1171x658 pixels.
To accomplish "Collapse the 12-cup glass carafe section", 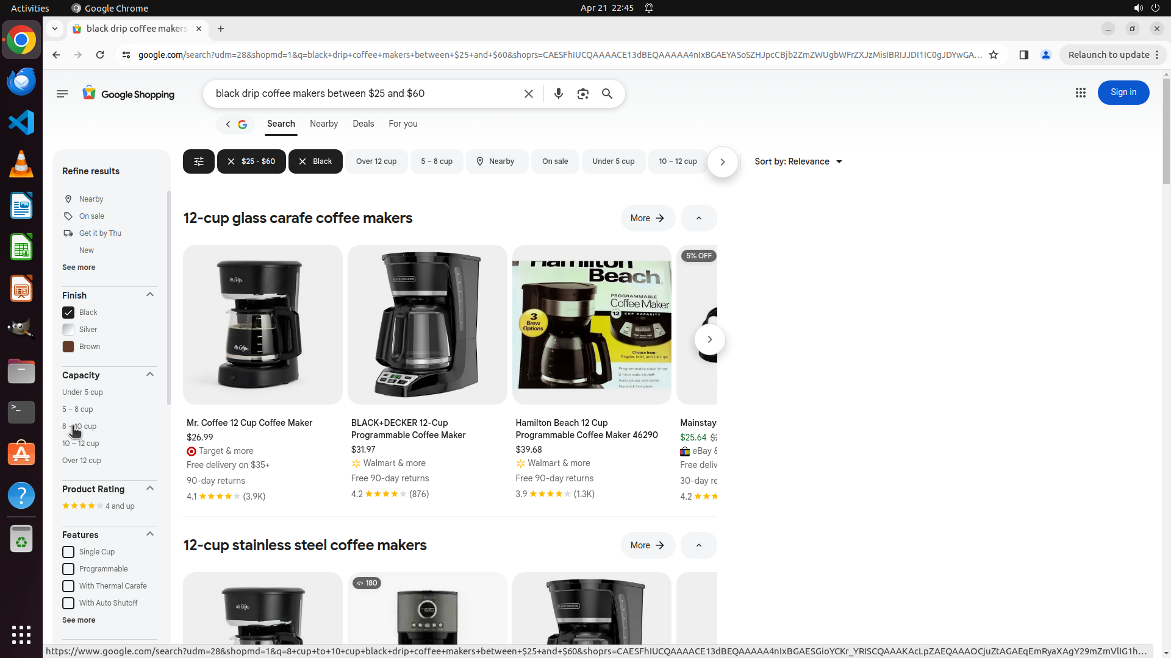I will tap(698, 218).
